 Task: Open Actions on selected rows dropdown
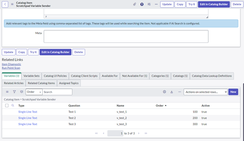click(205, 92)
